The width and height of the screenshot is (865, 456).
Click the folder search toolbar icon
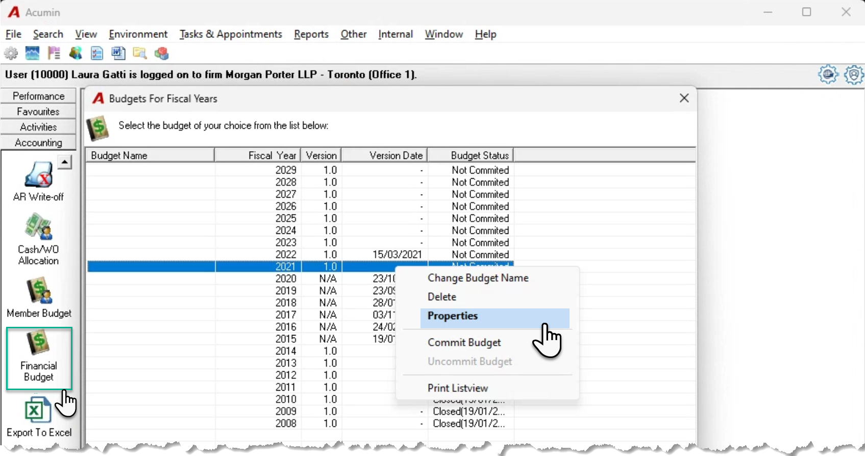tap(140, 53)
